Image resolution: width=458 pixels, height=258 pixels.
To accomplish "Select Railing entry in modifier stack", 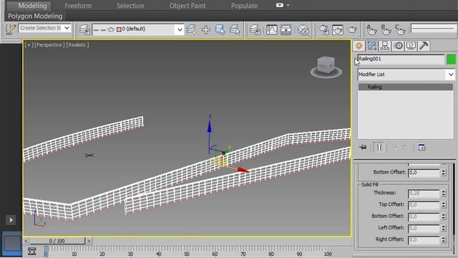I will [x=406, y=87].
